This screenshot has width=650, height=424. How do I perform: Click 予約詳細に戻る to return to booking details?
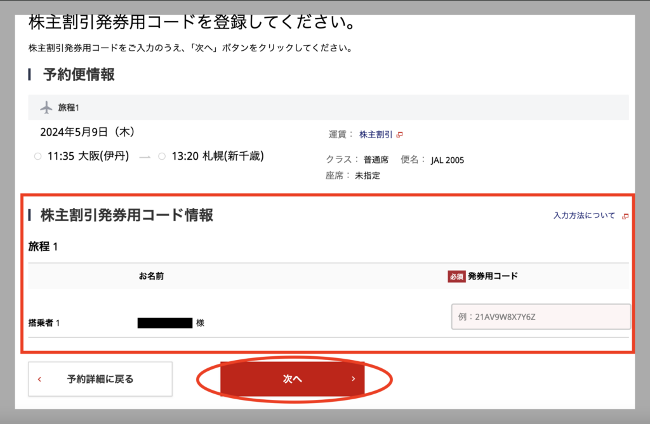click(x=100, y=378)
